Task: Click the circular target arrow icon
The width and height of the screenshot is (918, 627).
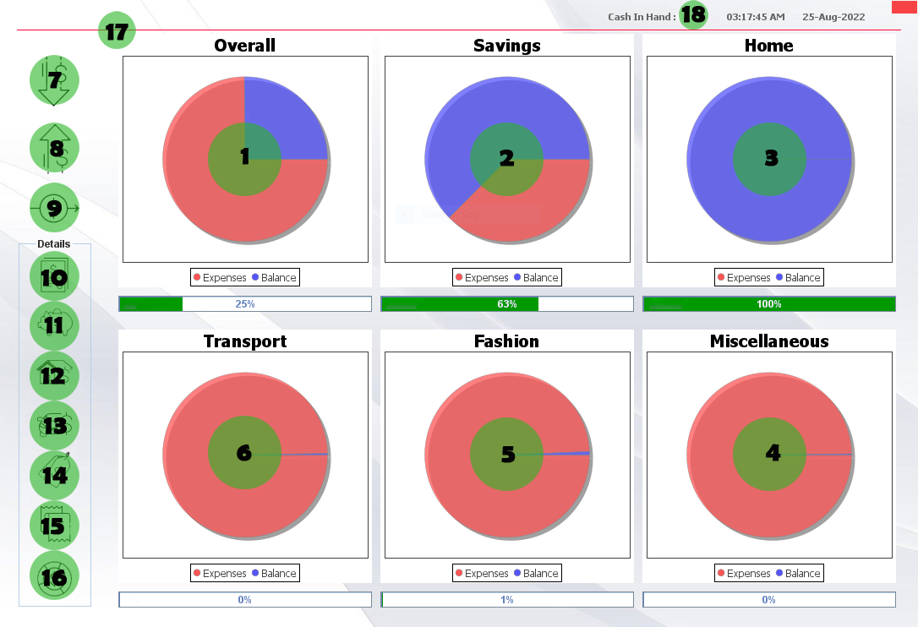Action: 54,207
